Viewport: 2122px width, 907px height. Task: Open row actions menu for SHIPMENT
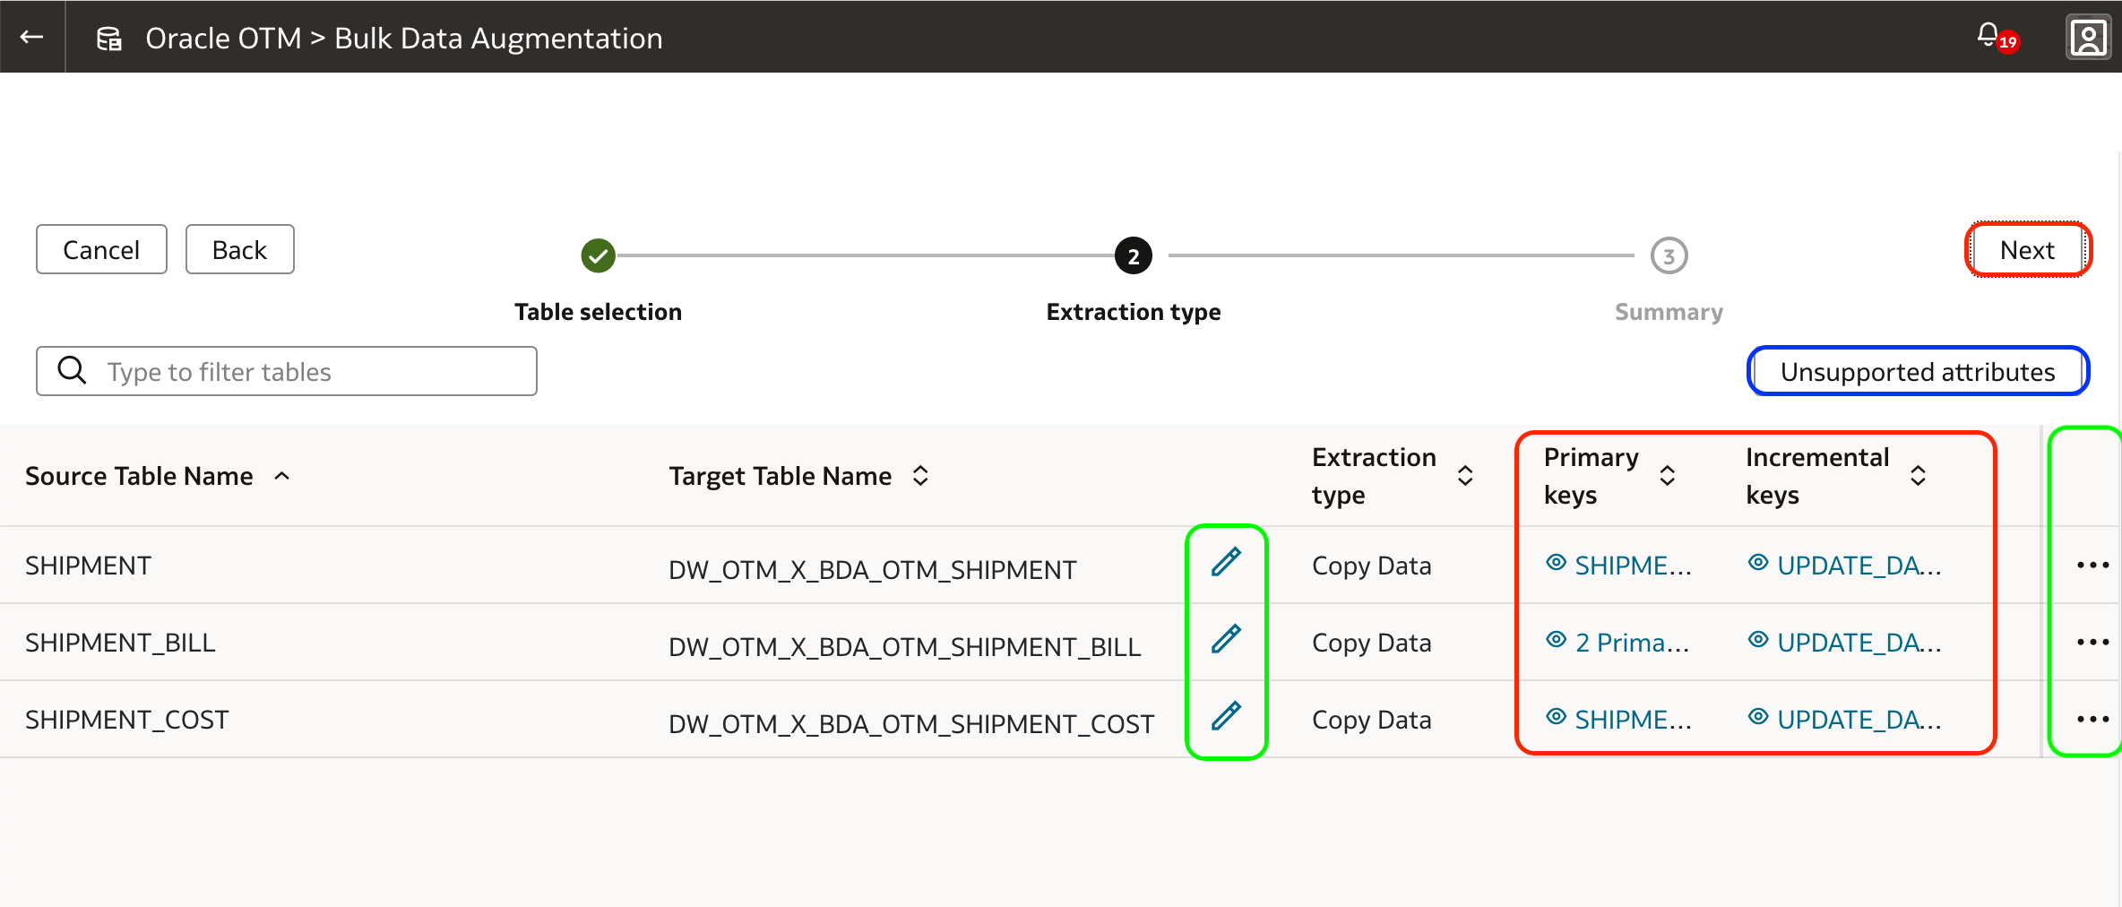[x=2092, y=565]
